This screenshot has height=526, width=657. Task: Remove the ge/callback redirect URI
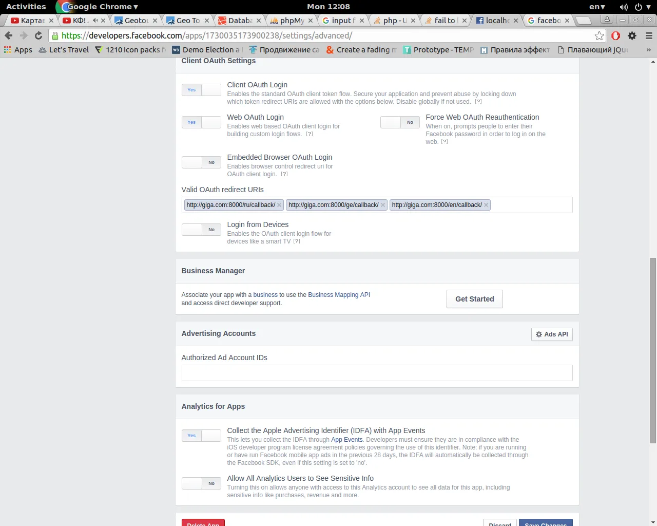click(383, 205)
